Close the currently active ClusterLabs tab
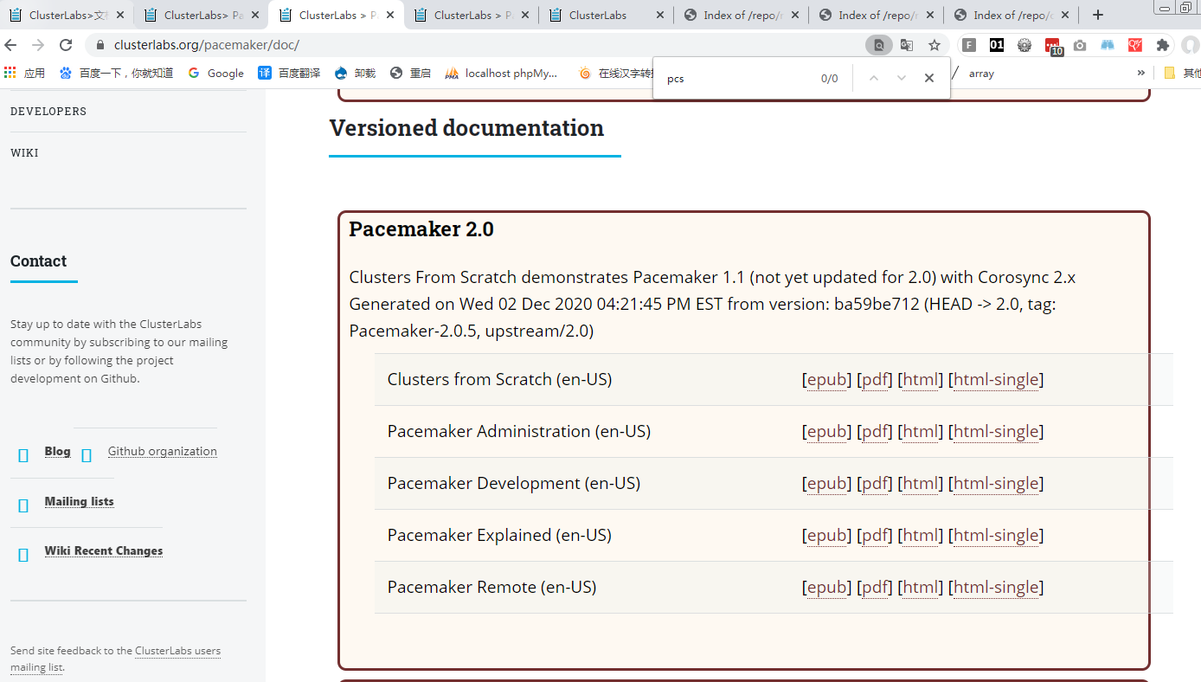Image resolution: width=1201 pixels, height=682 pixels. pos(390,15)
